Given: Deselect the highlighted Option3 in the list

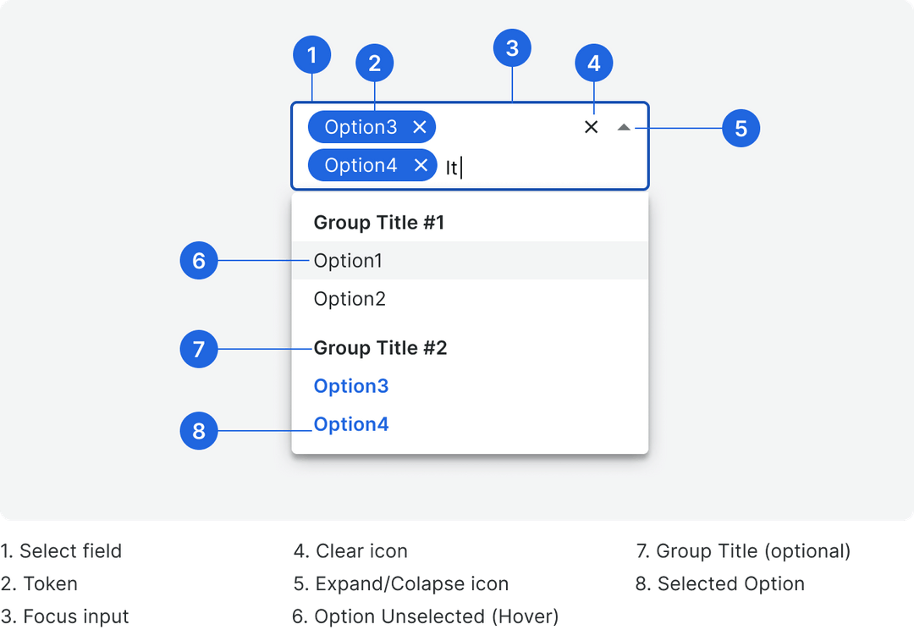Looking at the screenshot, I should click(350, 385).
